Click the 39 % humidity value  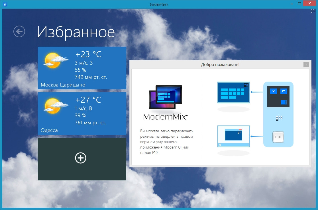81,116
